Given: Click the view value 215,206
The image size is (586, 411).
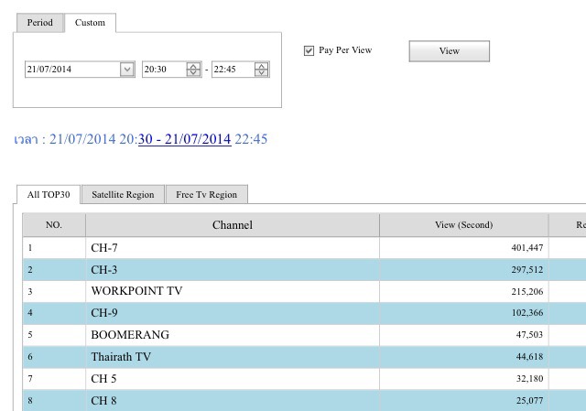Looking at the screenshot, I should click(527, 291).
